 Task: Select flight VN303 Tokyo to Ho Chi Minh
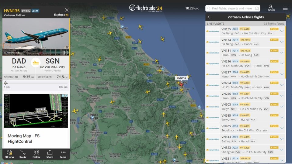(x=243, y=107)
